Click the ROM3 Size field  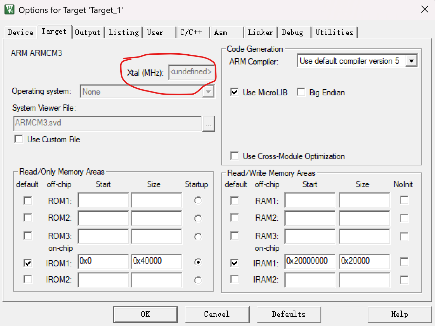[x=156, y=236]
